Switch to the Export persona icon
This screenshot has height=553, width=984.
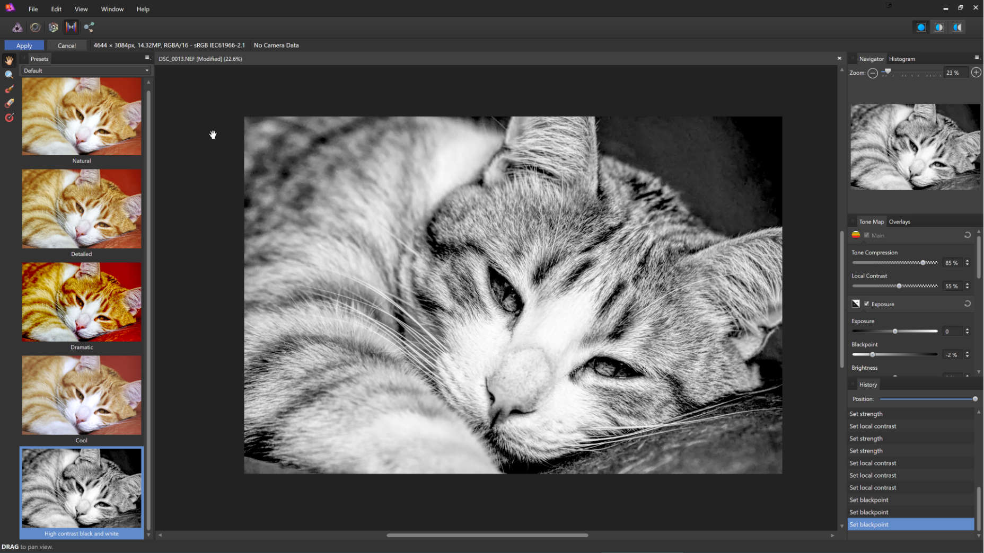[89, 27]
